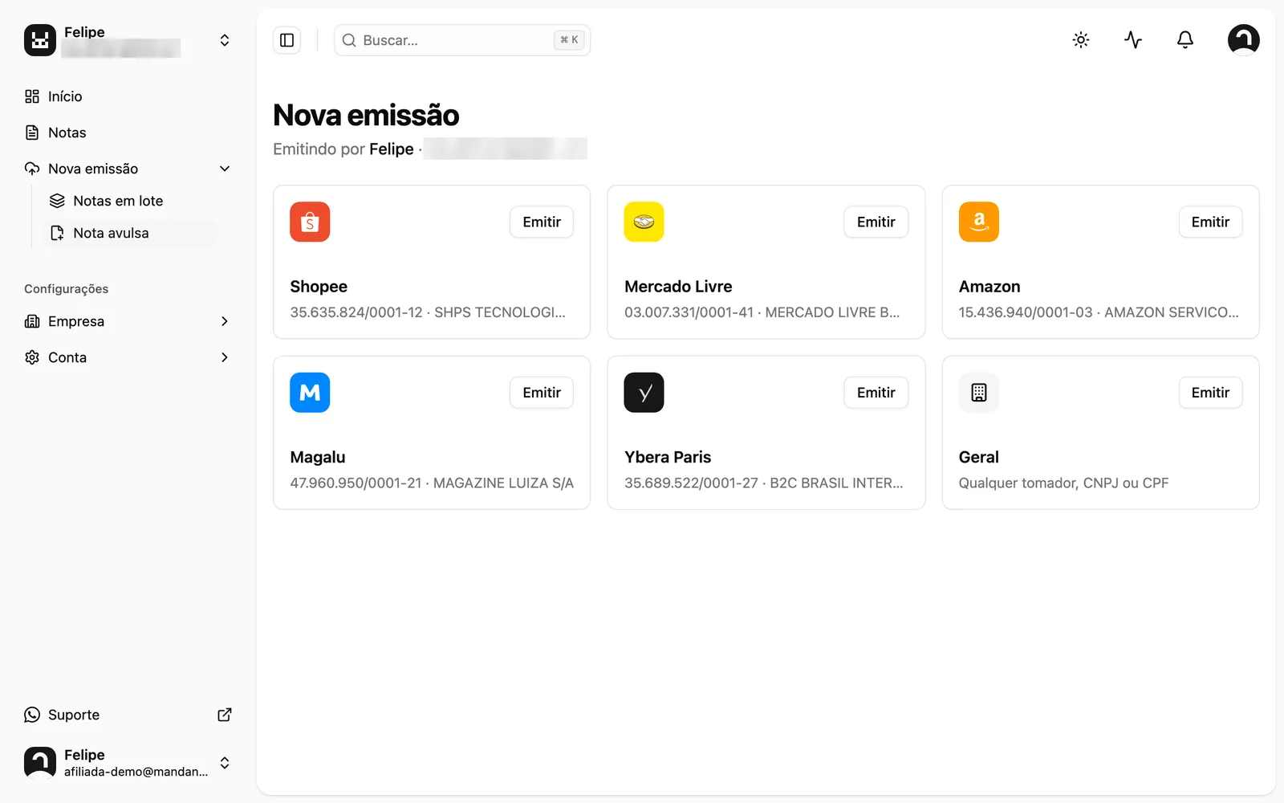Click Felipe avatar at sidebar bottom
Image resolution: width=1284 pixels, height=803 pixels.
(40, 763)
